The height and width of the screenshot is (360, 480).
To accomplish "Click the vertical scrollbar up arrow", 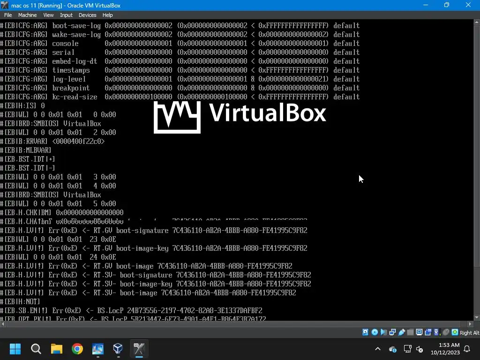I will (477, 22).
